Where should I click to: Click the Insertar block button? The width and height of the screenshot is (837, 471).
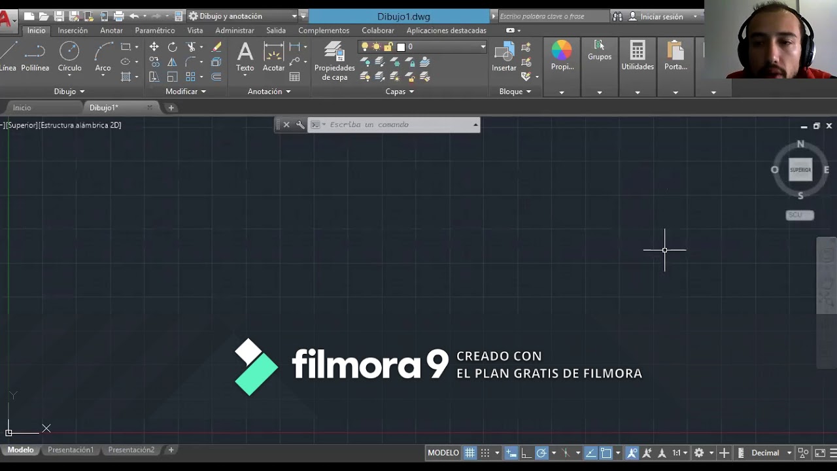point(504,58)
